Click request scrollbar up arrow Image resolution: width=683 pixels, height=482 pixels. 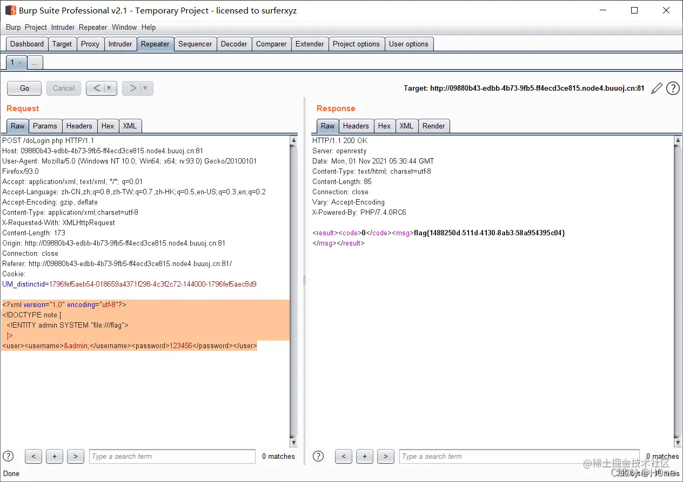point(294,140)
